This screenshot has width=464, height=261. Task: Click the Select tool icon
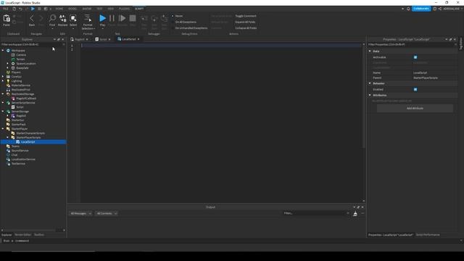[73, 18]
